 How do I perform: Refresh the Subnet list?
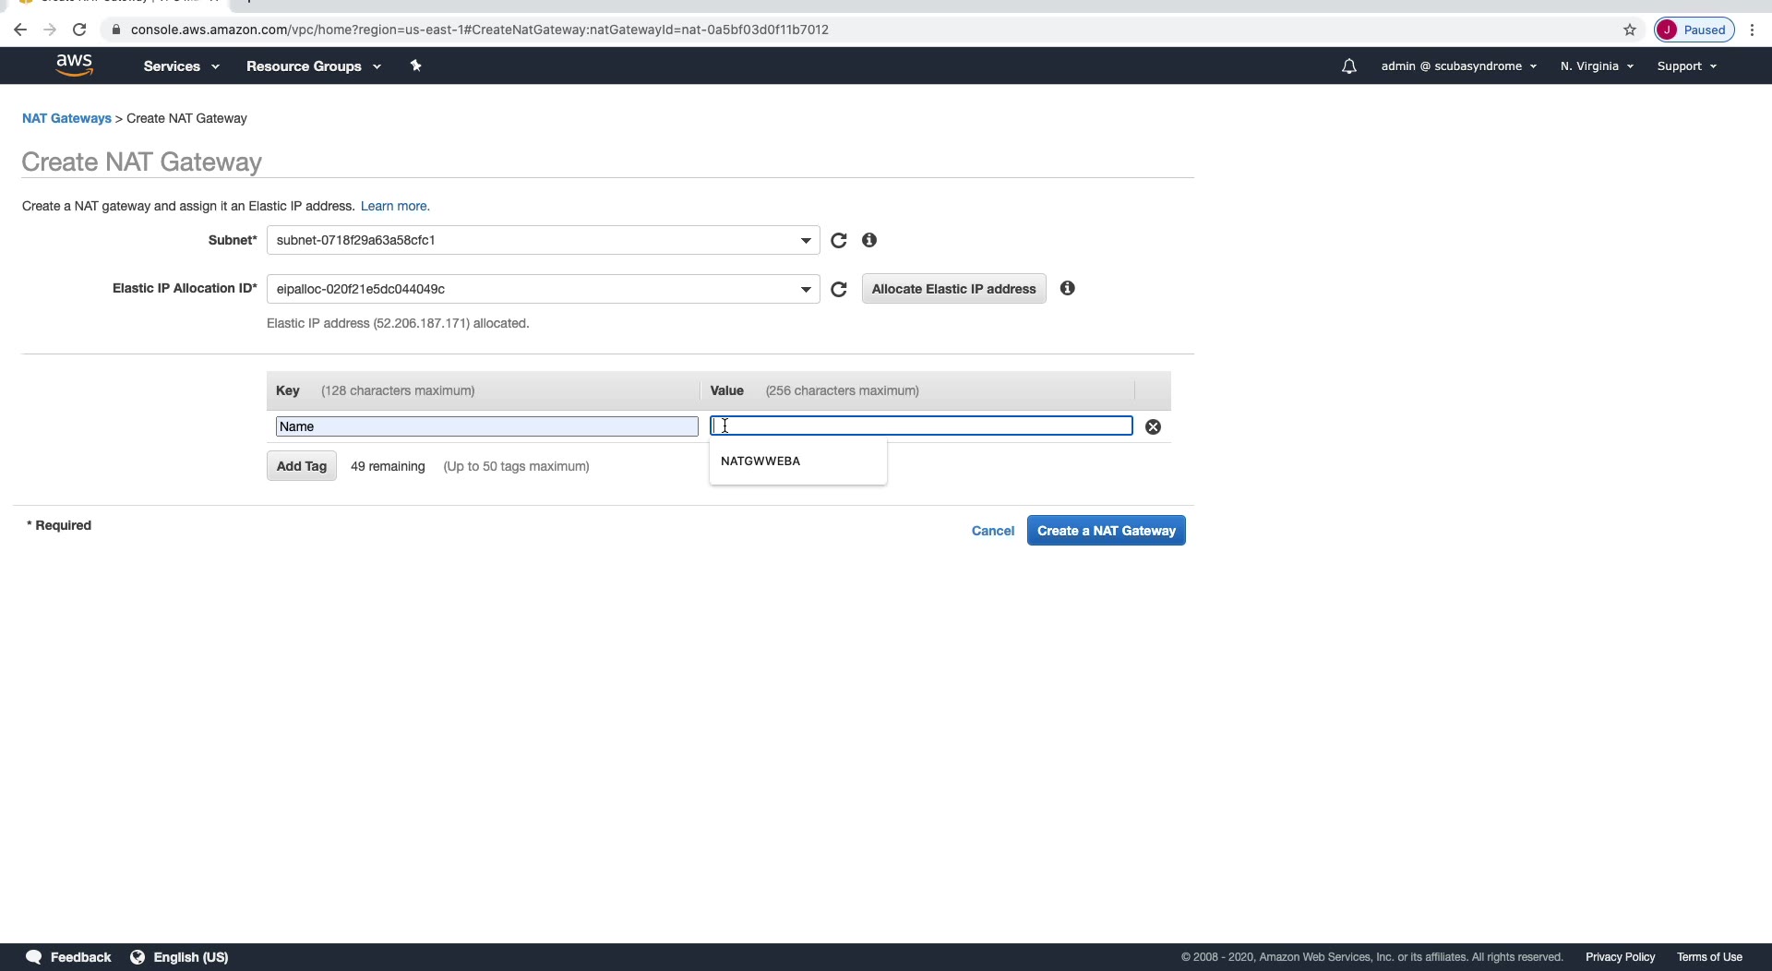click(838, 240)
